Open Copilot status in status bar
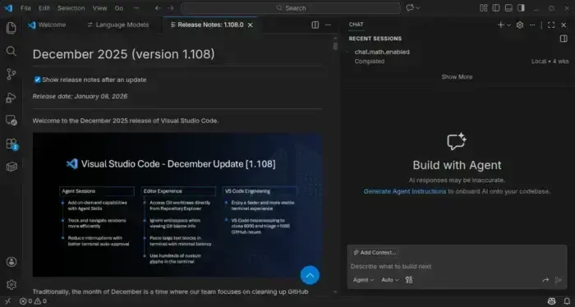The height and width of the screenshot is (307, 575). [551, 301]
